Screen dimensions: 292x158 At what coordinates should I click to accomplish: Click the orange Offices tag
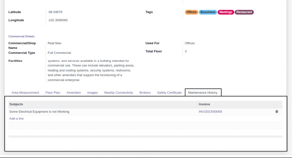click(191, 12)
